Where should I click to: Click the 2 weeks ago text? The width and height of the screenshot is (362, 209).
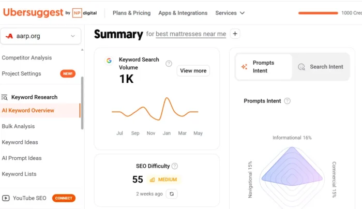tap(149, 194)
